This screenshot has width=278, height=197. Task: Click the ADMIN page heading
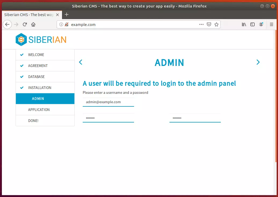[169, 63]
